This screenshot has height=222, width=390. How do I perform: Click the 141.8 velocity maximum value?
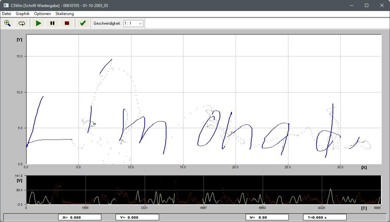pos(19,176)
